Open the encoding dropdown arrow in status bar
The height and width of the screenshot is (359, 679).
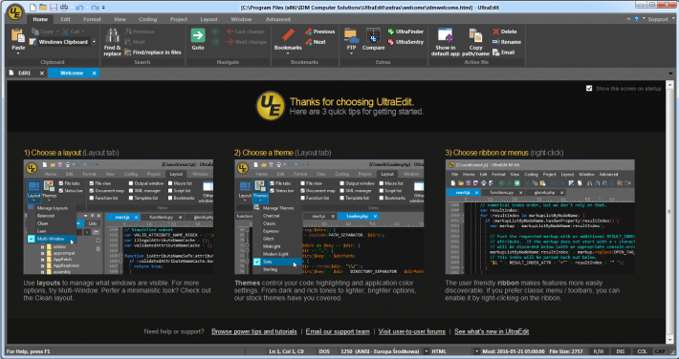tap(427, 351)
